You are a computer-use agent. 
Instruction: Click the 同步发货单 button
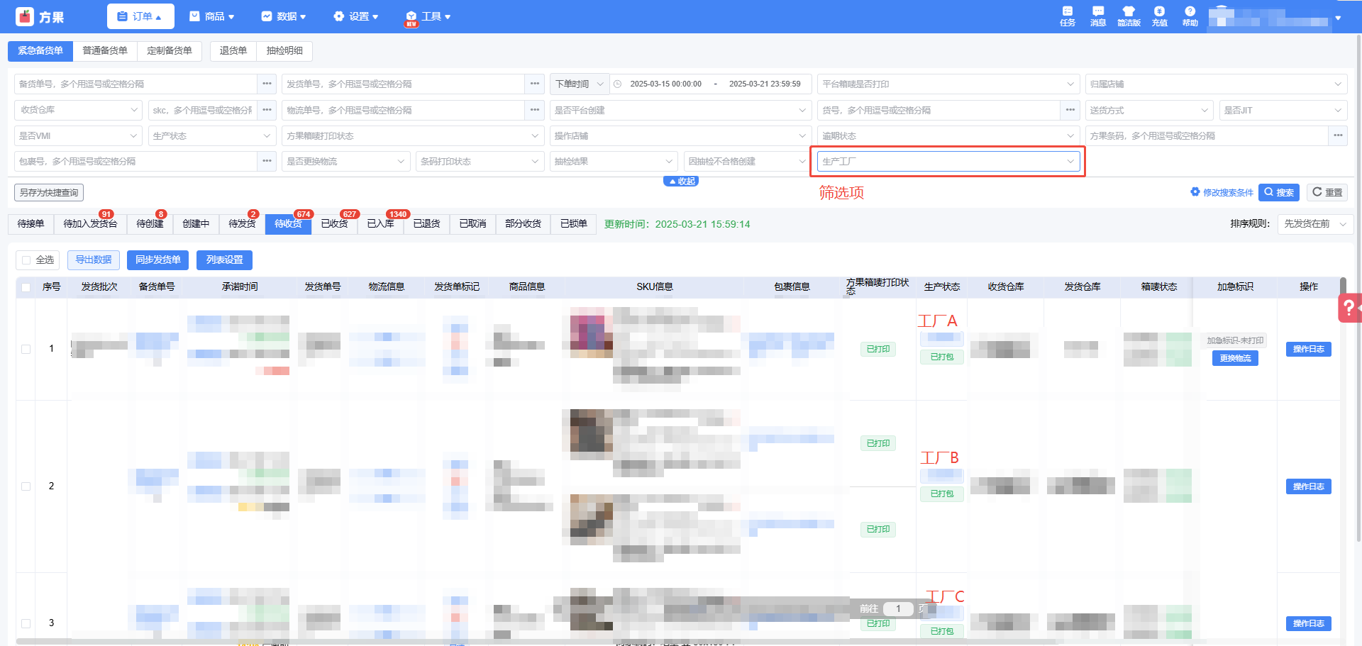point(158,260)
